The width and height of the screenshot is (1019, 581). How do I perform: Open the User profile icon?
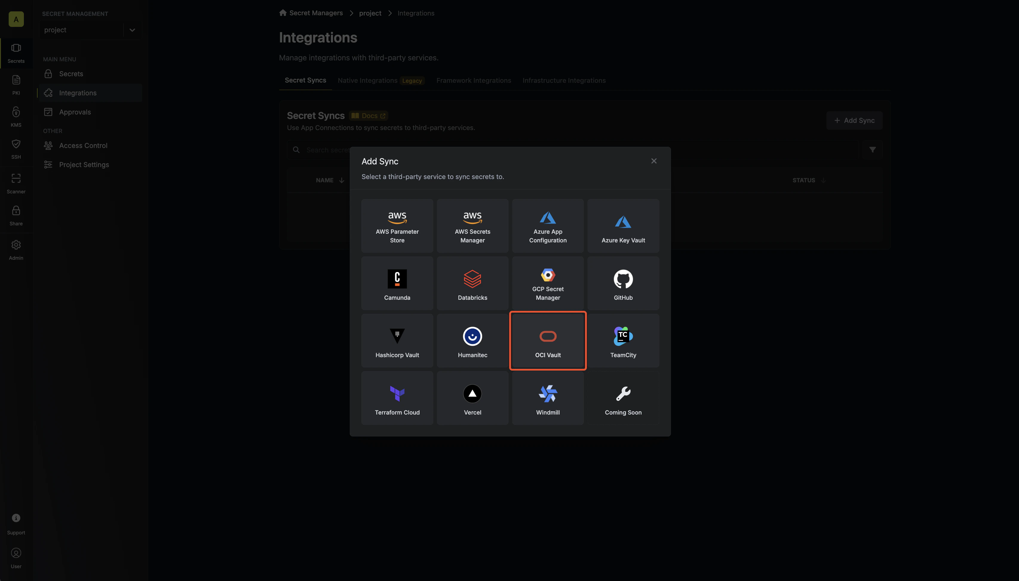click(16, 559)
